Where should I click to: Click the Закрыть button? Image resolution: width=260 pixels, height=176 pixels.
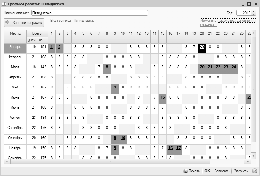(x=240, y=171)
